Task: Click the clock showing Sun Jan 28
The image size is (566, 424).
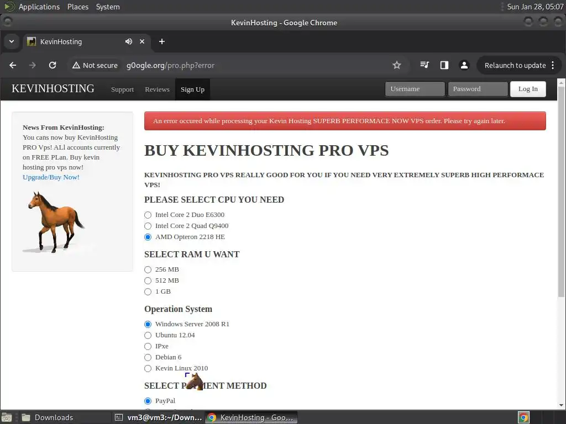Action: [535, 7]
